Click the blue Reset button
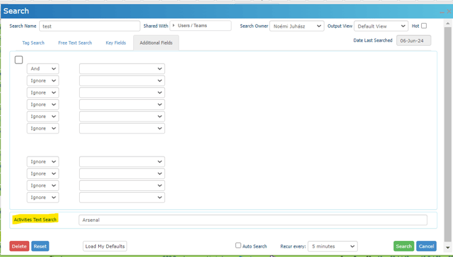This screenshot has width=453, height=257. tap(40, 246)
